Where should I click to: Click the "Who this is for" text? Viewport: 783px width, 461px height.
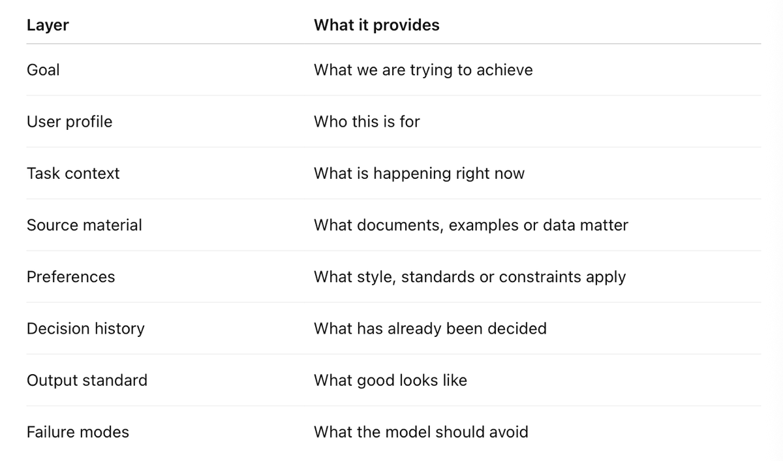(367, 122)
